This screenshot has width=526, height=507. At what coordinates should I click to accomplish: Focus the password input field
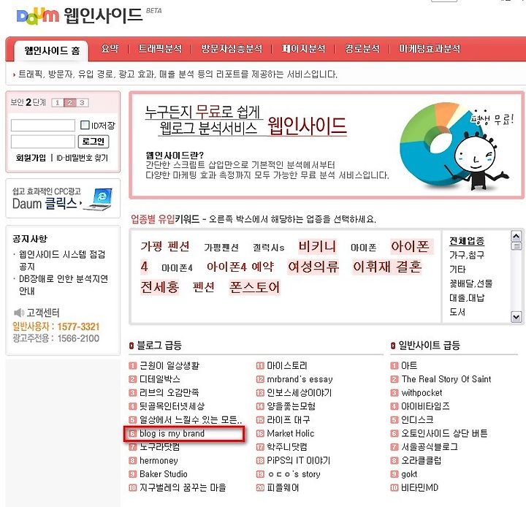[x=43, y=141]
